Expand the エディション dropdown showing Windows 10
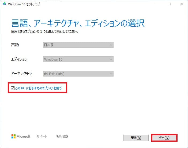The image size is (188, 148). [78, 59]
